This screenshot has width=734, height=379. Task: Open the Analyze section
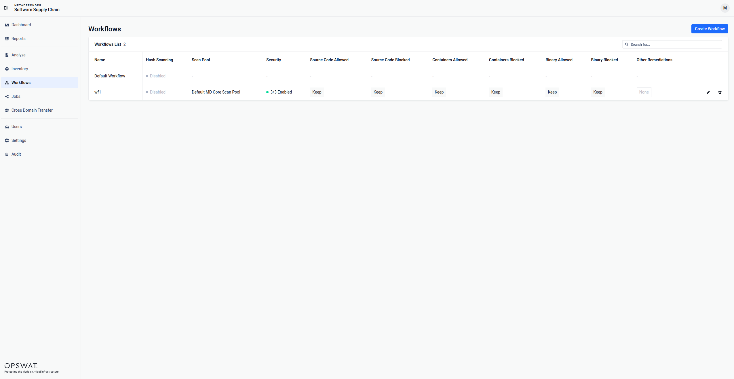pos(40,55)
